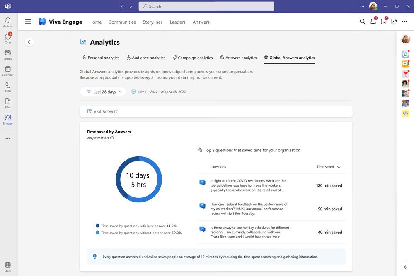Open Viva Engage hamburger menu
Viewport: 414px width, 276px height.
(x=28, y=22)
